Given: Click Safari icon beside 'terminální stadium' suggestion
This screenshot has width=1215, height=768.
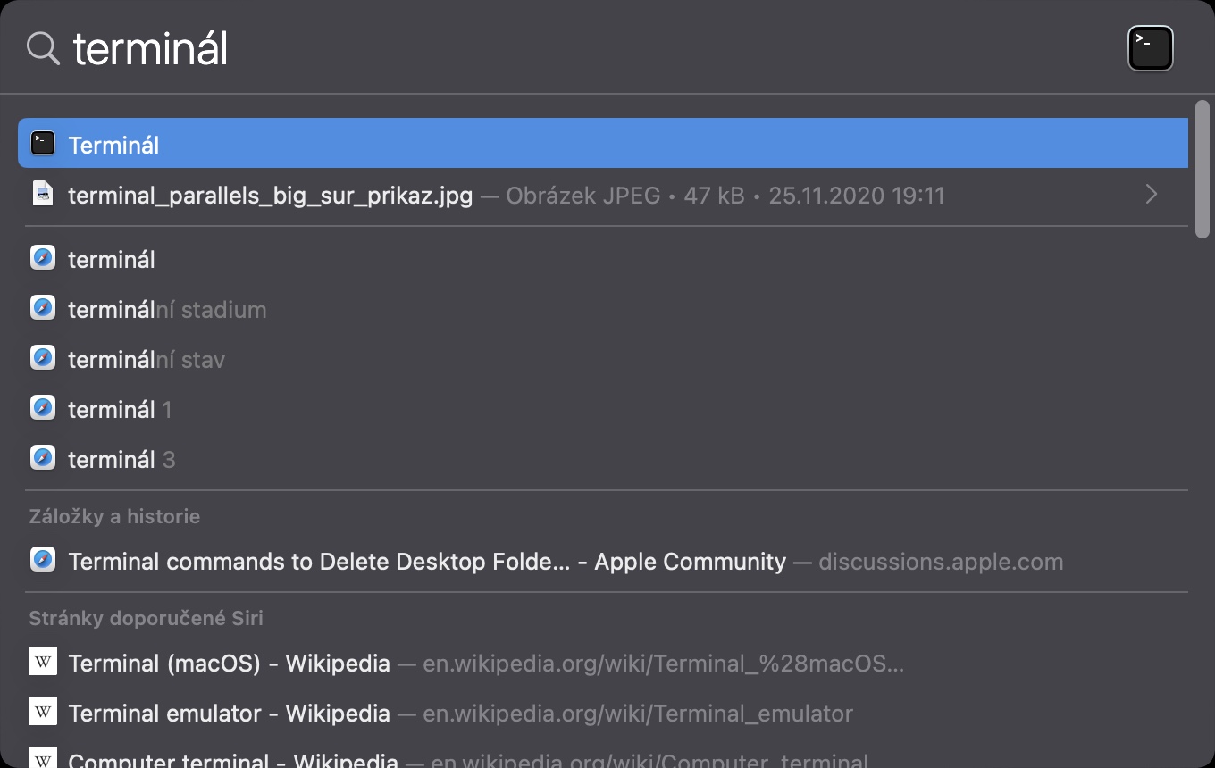Looking at the screenshot, I should click(43, 309).
